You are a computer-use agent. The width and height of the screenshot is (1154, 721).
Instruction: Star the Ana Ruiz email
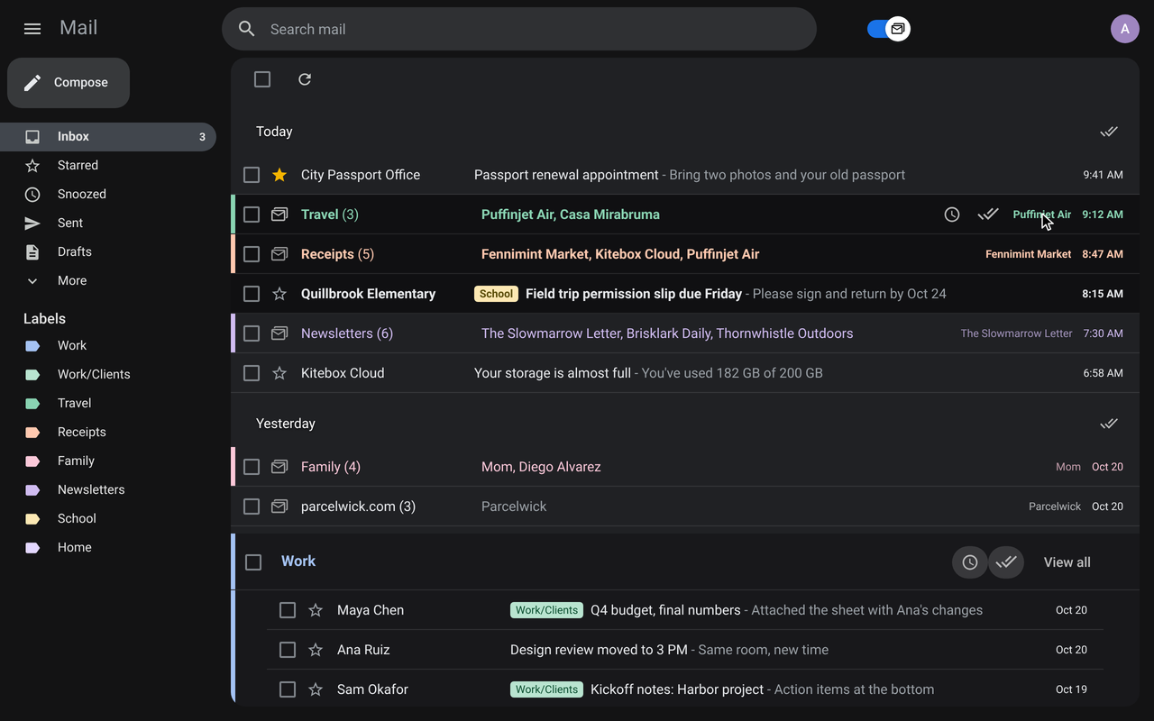316,650
